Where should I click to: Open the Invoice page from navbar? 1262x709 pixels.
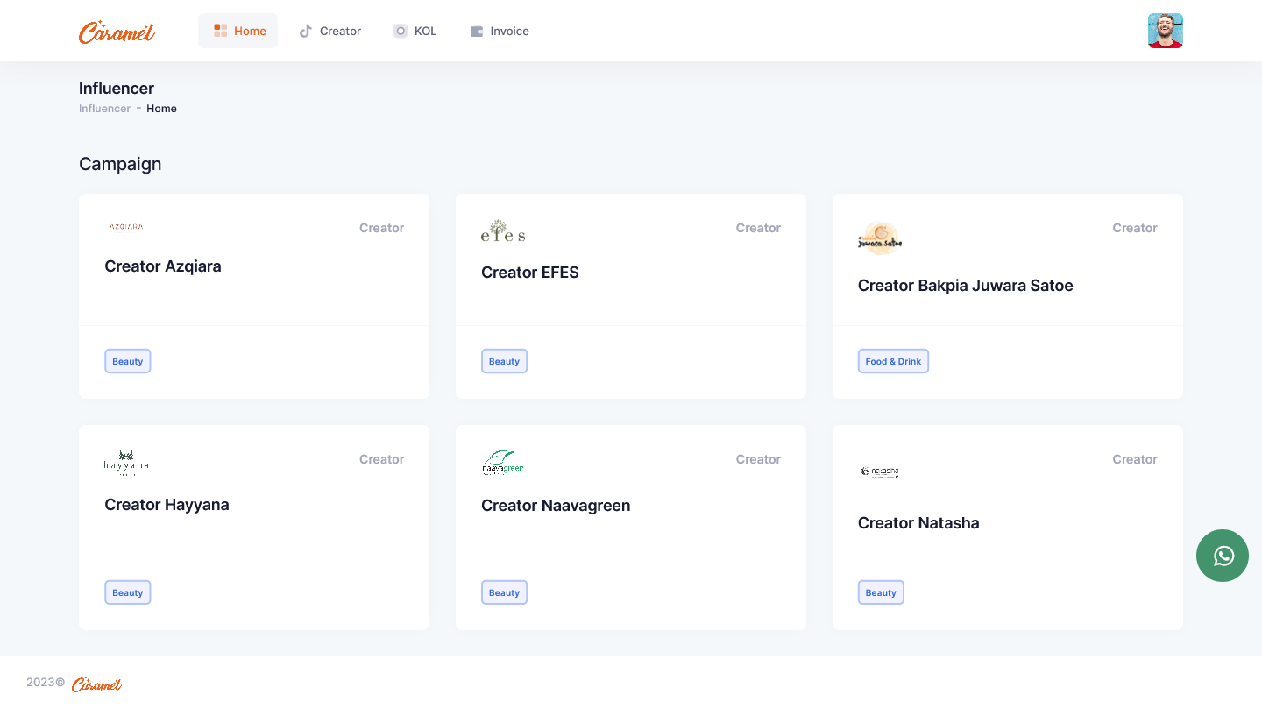tap(500, 31)
